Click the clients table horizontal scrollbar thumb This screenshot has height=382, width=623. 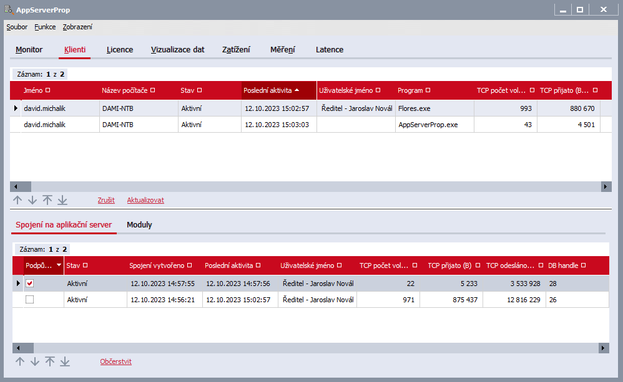(26, 186)
